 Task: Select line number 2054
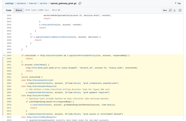click(x=9, y=55)
